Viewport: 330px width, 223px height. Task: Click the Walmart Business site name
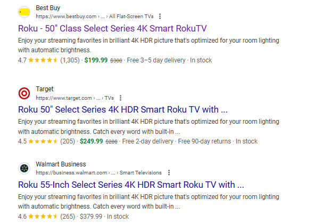pyautogui.click(x=61, y=164)
